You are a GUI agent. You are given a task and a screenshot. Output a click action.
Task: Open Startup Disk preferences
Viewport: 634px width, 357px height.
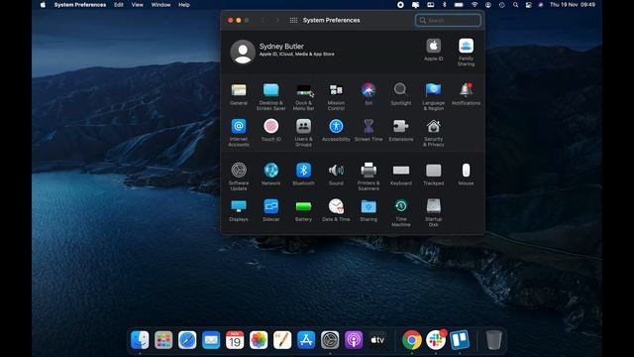(434, 212)
